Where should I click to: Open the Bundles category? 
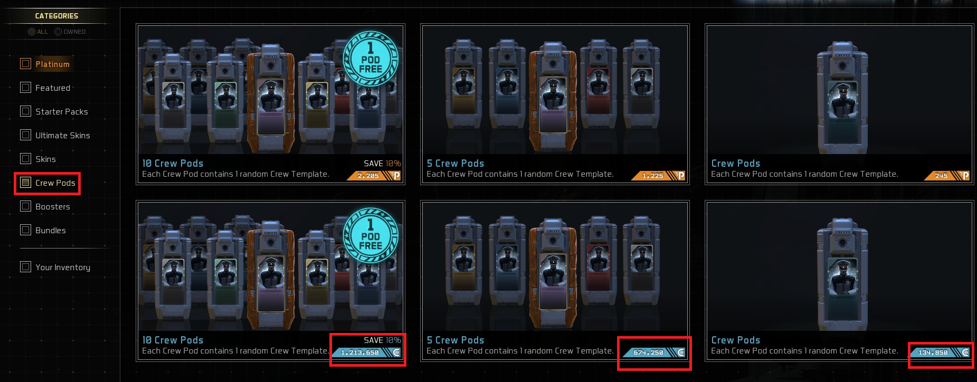(x=51, y=230)
